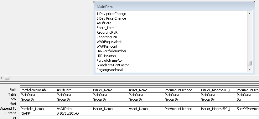Open the Group By cell under Issuer_Name

[x=110, y=99]
